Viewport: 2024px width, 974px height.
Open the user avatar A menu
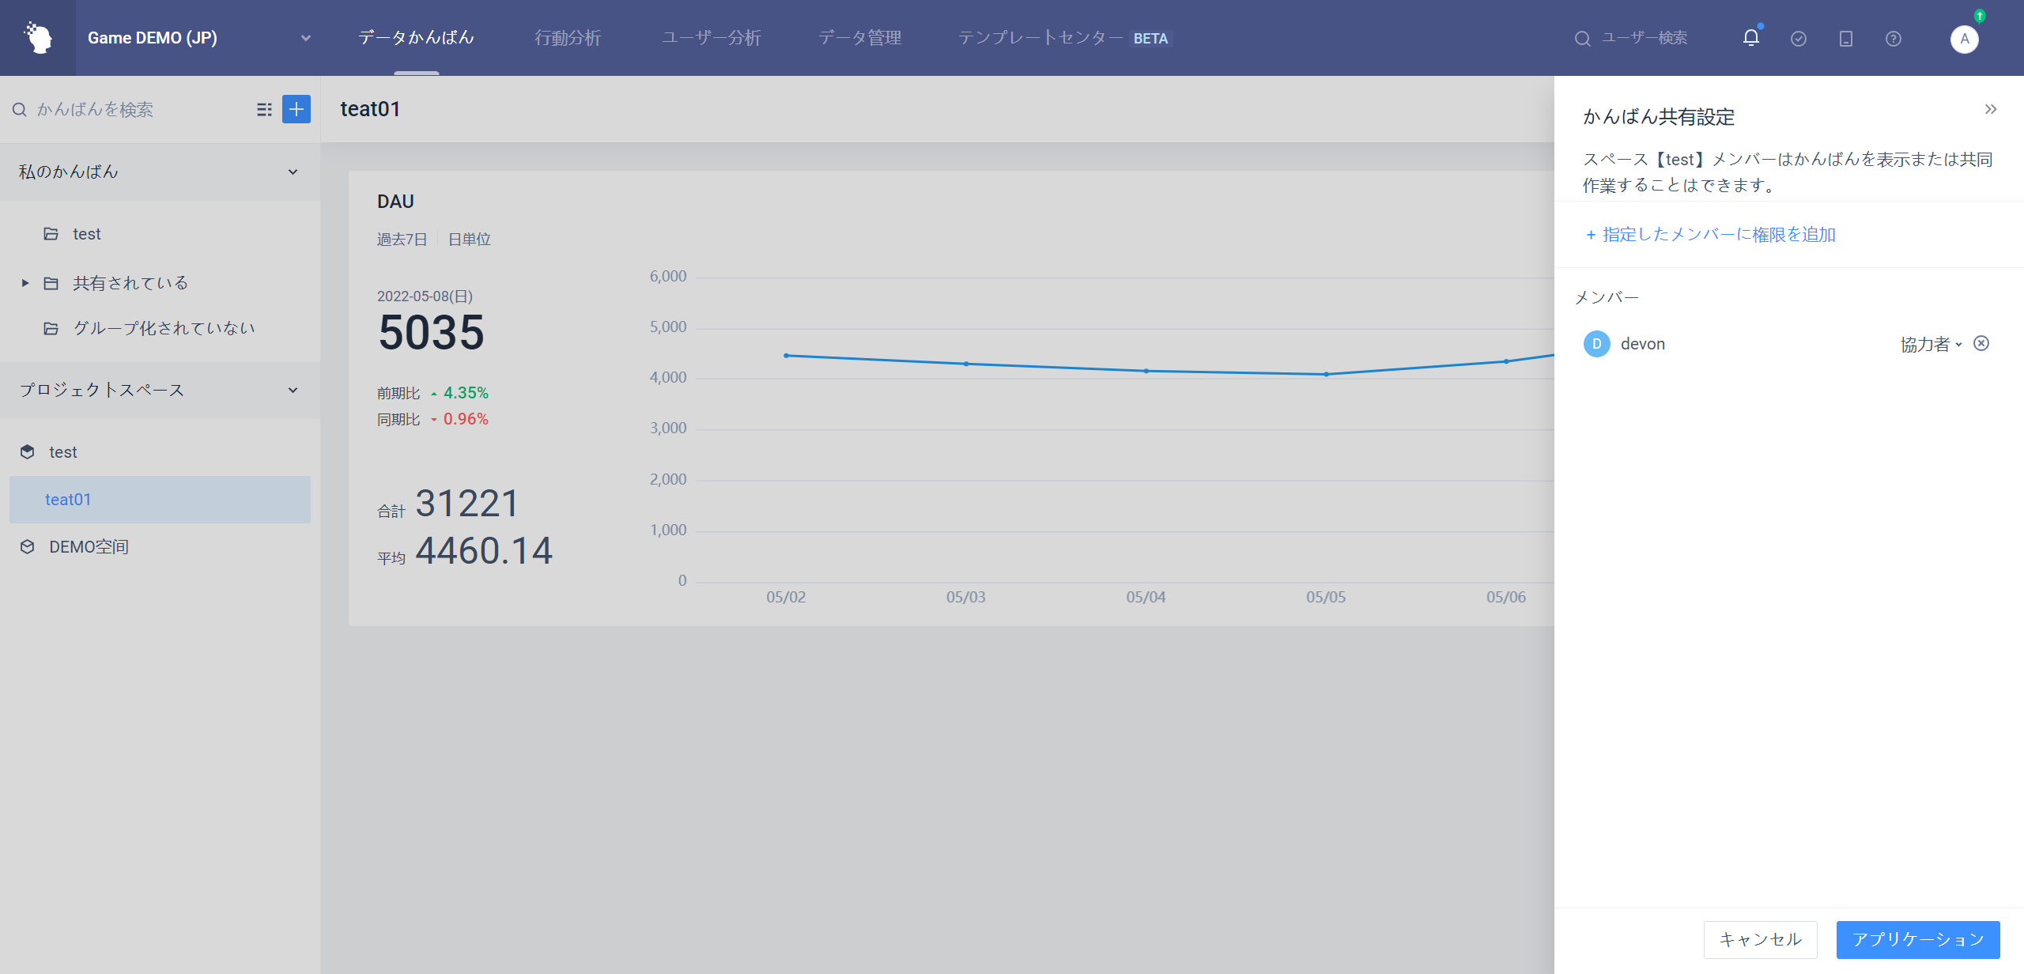pyautogui.click(x=1964, y=39)
